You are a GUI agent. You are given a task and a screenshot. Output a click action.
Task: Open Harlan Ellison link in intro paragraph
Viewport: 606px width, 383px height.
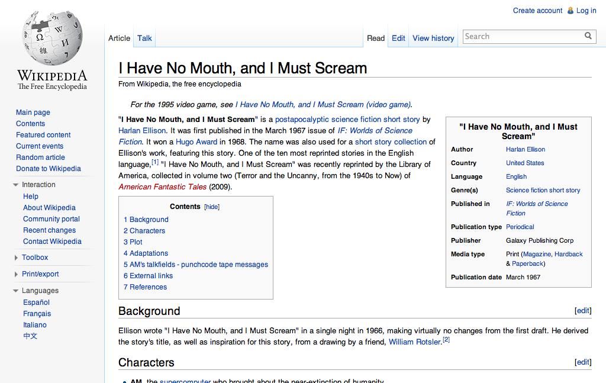coord(142,131)
